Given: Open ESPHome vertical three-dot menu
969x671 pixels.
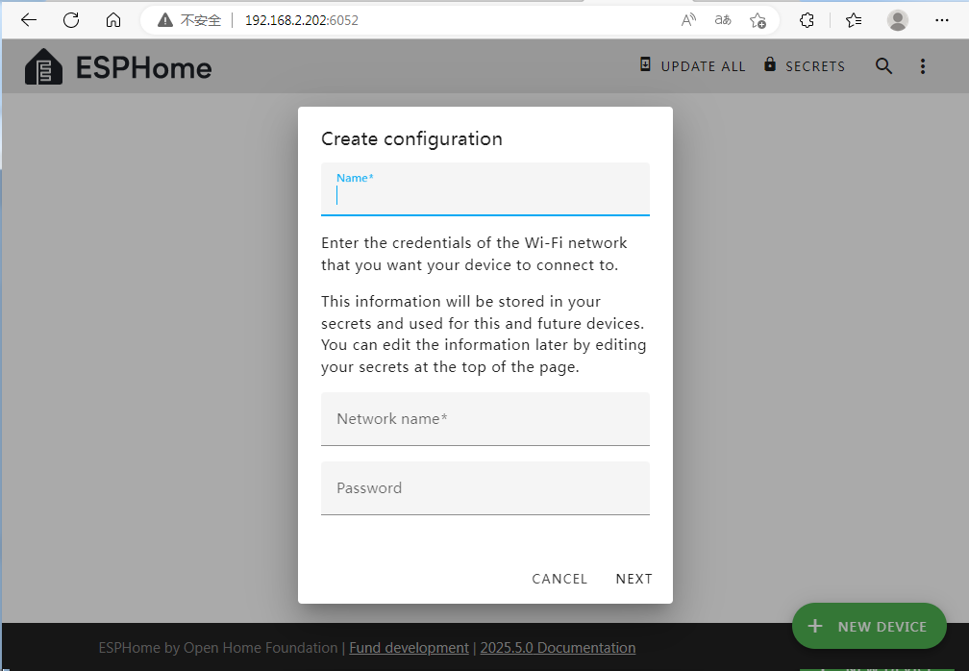Looking at the screenshot, I should click(923, 66).
